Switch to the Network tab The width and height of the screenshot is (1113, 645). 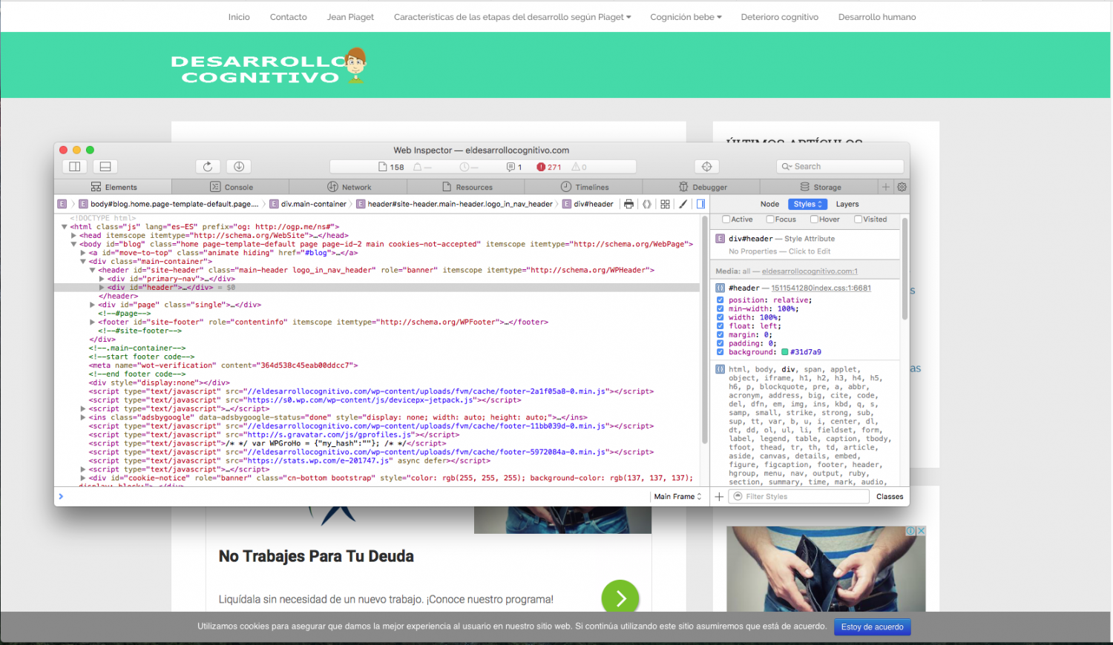pyautogui.click(x=349, y=187)
